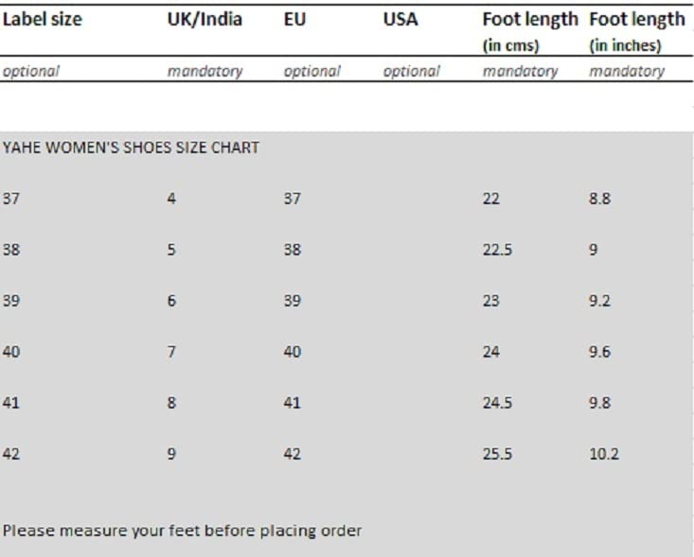This screenshot has width=694, height=557.
Task: Click 'mandatory' under UK/India header
Action: click(205, 71)
